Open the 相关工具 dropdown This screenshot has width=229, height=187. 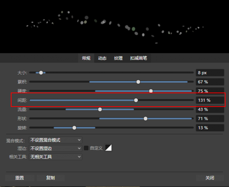pos(56,157)
